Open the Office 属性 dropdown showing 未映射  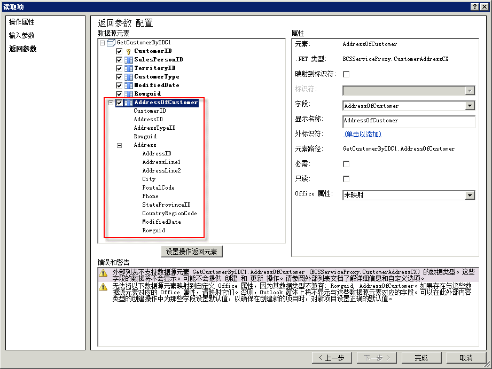point(471,194)
